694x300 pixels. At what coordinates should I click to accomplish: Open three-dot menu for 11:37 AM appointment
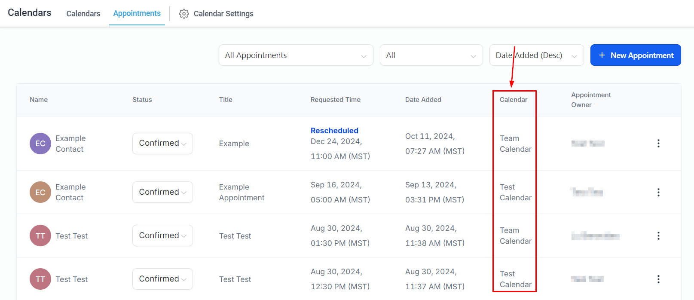click(x=658, y=279)
